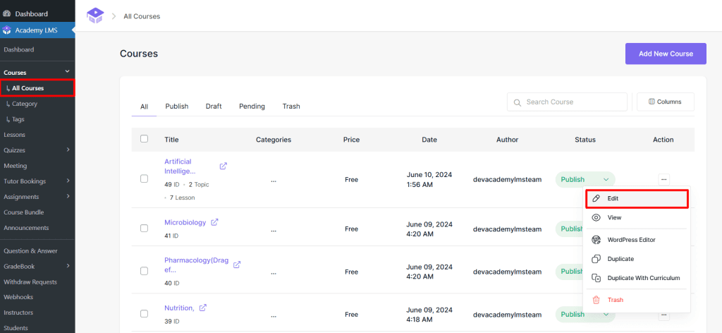Click the pencil Edit icon in action menu

596,199
